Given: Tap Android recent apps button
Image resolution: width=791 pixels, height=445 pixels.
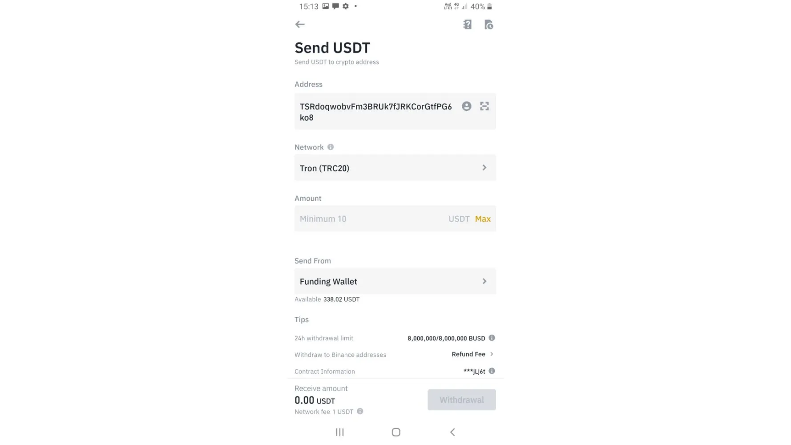Looking at the screenshot, I should pyautogui.click(x=340, y=432).
